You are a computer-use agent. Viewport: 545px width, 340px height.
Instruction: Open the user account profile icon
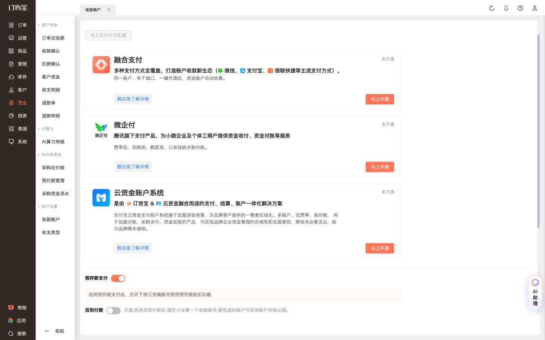point(535,8)
